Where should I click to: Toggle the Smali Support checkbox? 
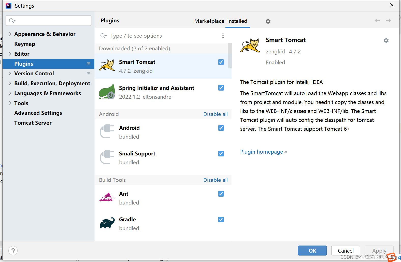tap(221, 154)
